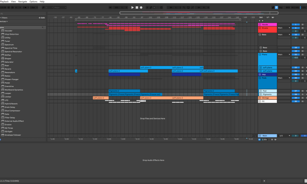307x184 pixels.
Task: Toggle the Drums track activator numbered 6
Action: click(x=295, y=28)
